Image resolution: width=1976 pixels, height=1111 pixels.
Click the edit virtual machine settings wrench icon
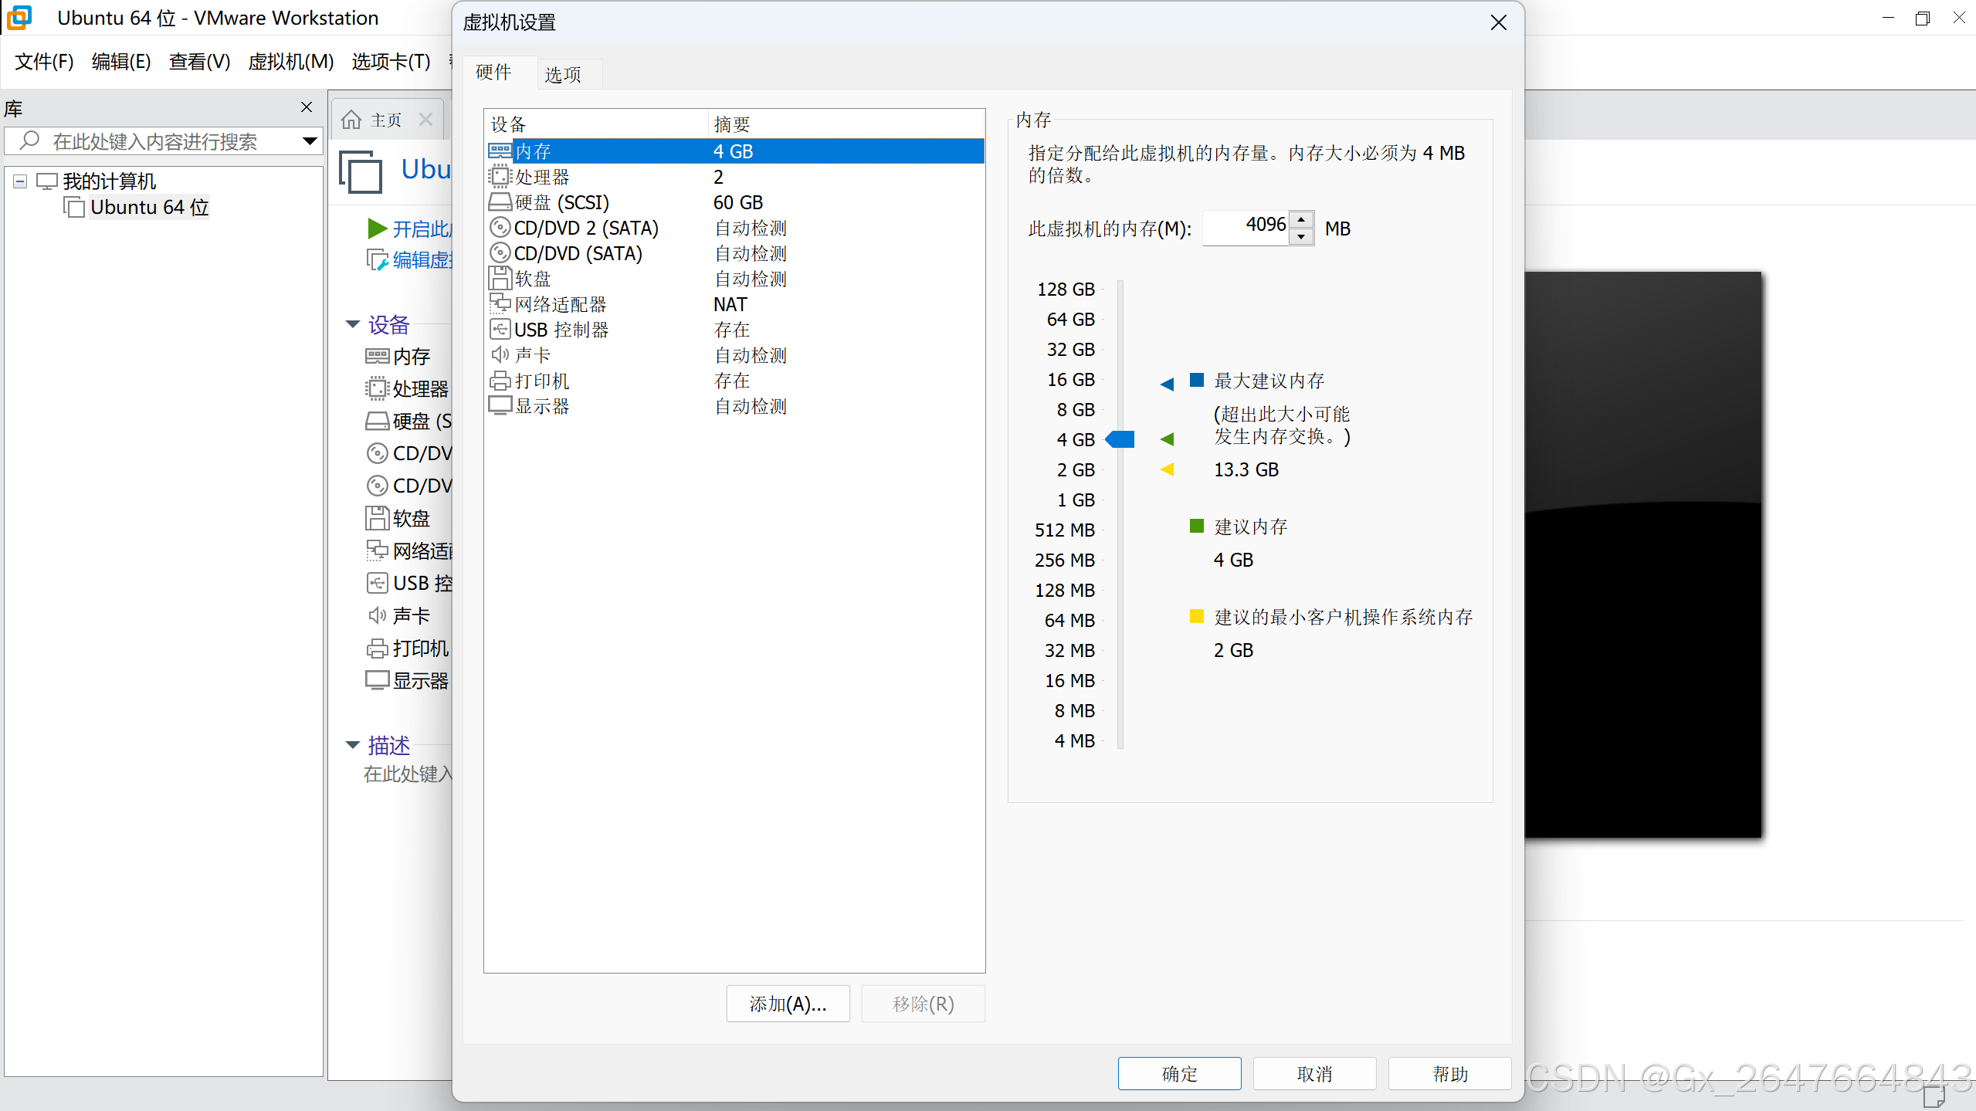click(378, 260)
